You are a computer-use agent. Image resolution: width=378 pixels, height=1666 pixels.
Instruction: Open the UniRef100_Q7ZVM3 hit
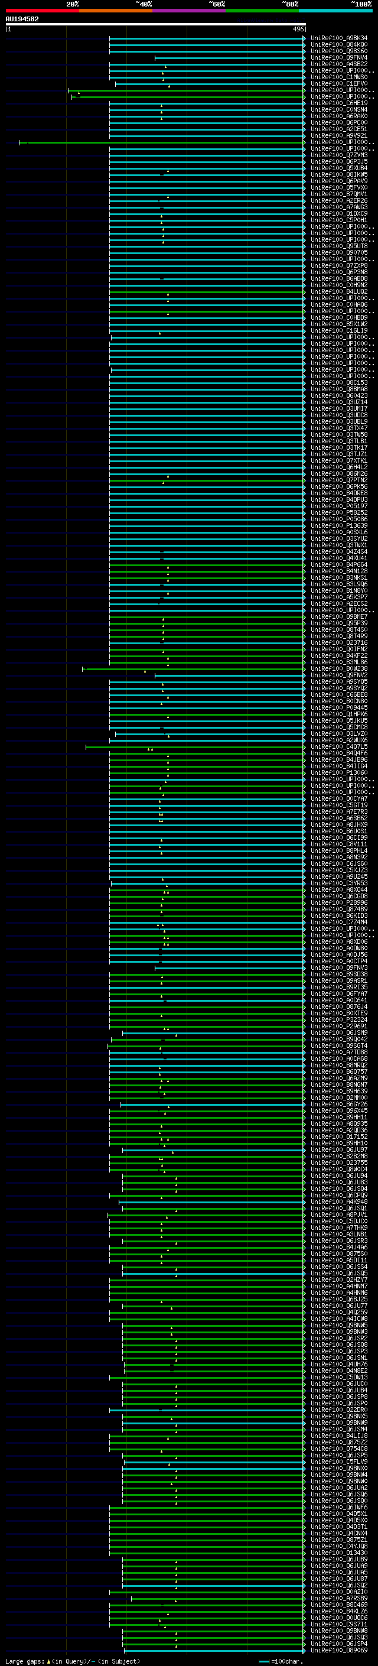[x=339, y=155]
